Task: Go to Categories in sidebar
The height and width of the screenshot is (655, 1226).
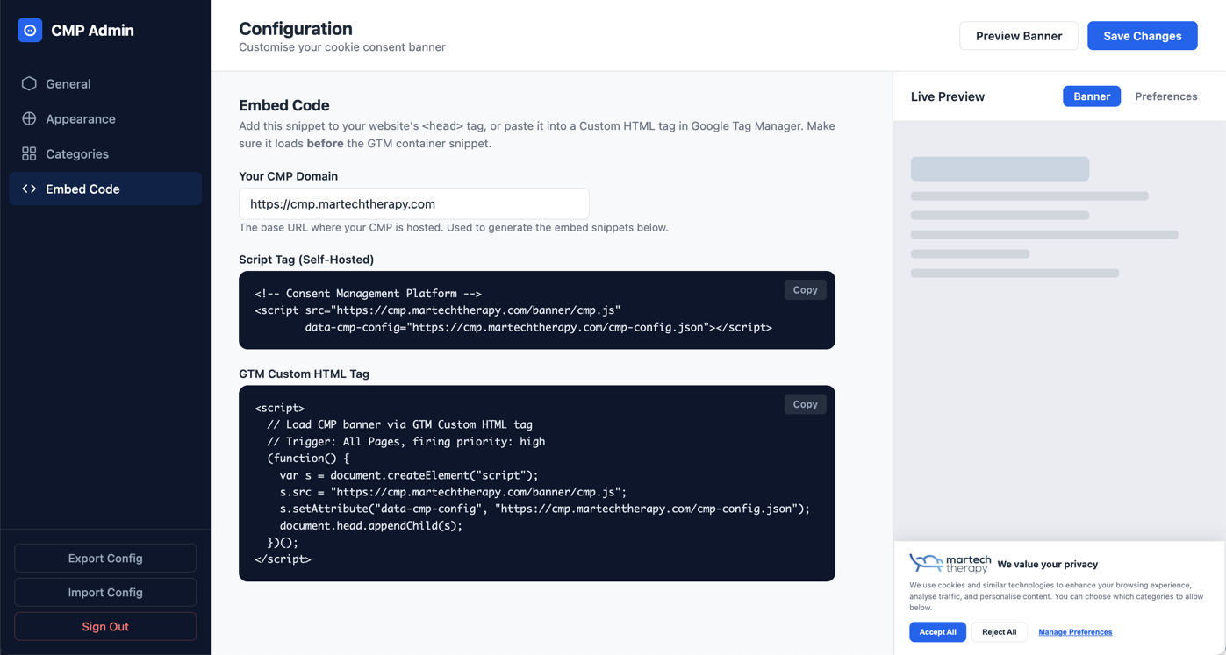Action: tap(105, 153)
